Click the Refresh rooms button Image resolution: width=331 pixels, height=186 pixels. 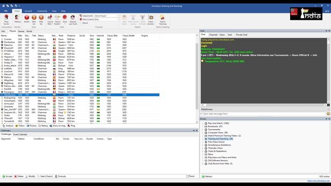pyautogui.click(x=207, y=177)
